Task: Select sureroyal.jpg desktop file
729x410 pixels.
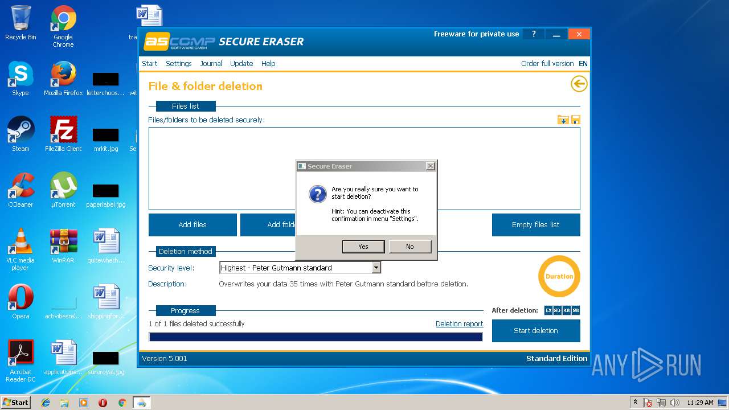Action: (106, 362)
